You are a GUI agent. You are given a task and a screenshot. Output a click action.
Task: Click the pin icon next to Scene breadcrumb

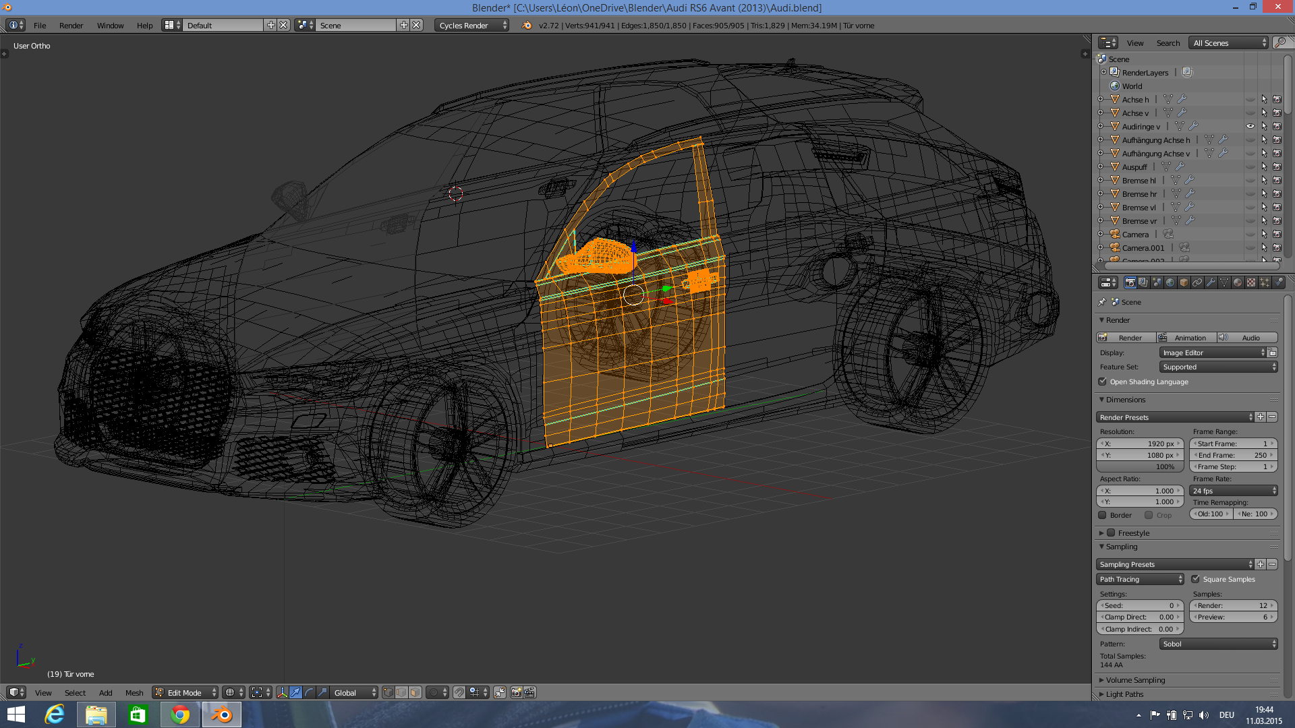pos(1102,302)
